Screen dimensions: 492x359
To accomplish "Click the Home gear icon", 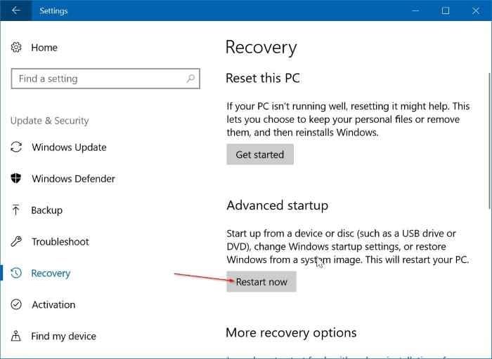I will [16, 47].
